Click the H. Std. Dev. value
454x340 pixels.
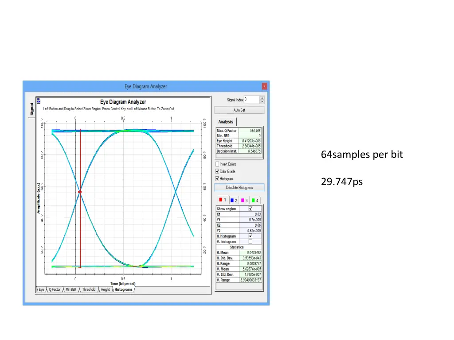coord(250,258)
